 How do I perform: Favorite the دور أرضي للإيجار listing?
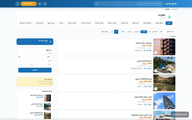pos(156,53)
